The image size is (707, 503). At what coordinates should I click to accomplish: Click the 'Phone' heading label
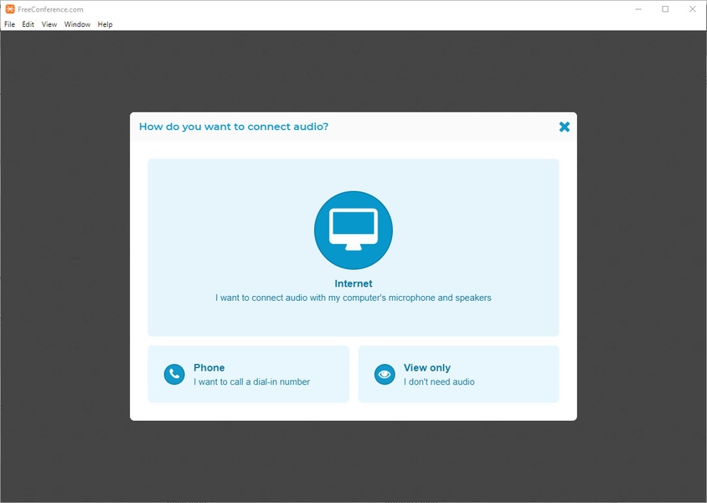[209, 368]
